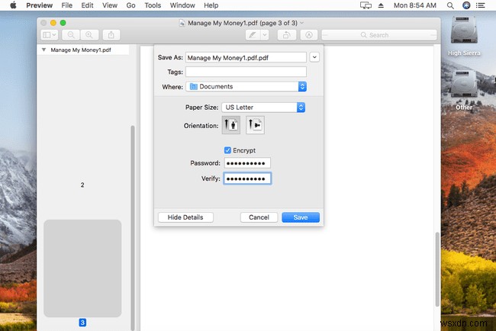The width and height of the screenshot is (496, 331).
Task: Click the document area vertical scrollbar
Action: tap(437, 268)
